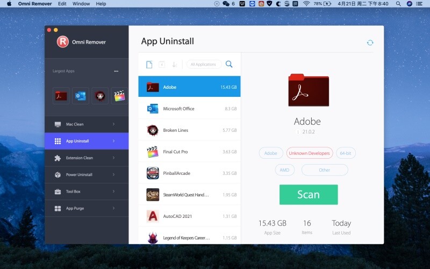This screenshot has width=430, height=269.
Task: Click the search magnifier icon
Action: 229,64
